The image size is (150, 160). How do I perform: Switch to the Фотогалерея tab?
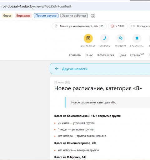106,55
